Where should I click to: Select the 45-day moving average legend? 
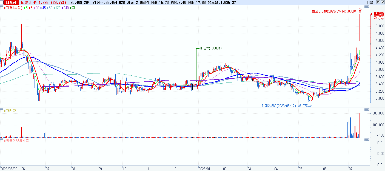[x=42, y=8]
